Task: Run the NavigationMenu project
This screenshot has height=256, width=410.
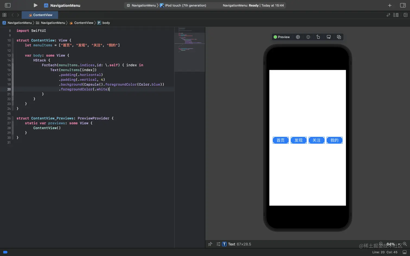Action: coord(35,5)
